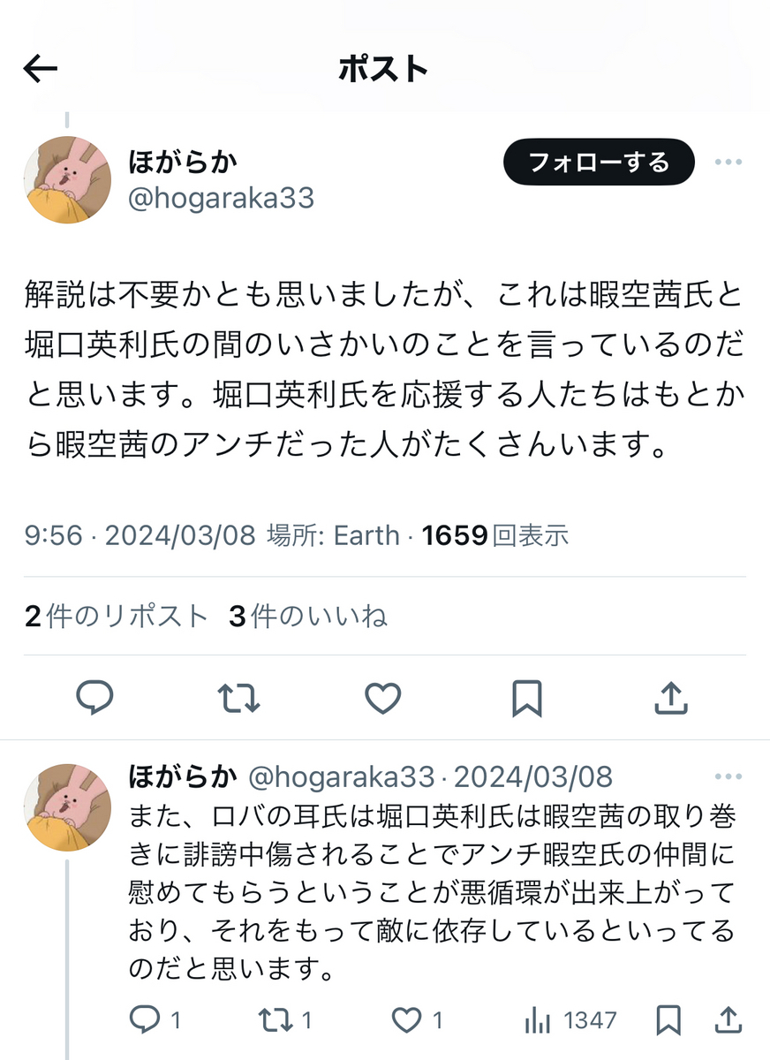Viewport: 770px width, 1060px height.
Task: Open the reply's three-dot options menu
Action: click(728, 777)
